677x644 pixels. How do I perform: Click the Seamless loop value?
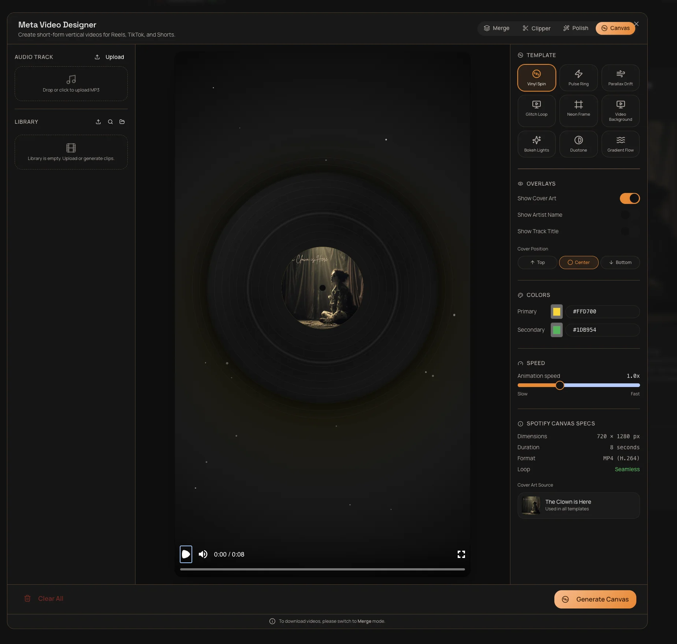[x=627, y=469]
